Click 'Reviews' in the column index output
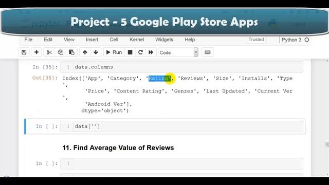 (192, 79)
